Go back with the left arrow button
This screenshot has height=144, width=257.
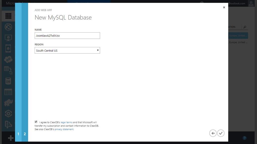[x=213, y=133]
